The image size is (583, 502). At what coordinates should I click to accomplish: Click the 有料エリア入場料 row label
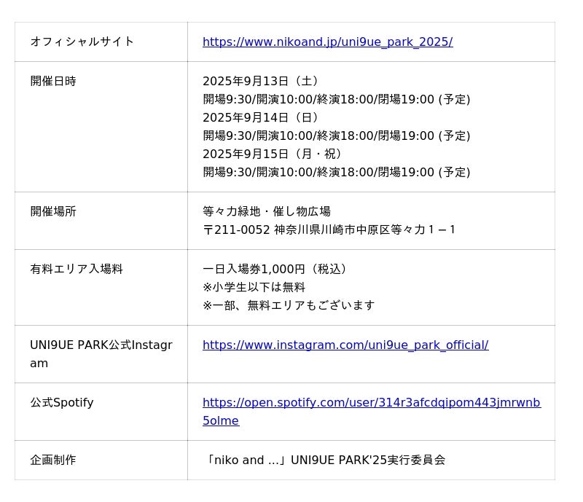click(77, 269)
